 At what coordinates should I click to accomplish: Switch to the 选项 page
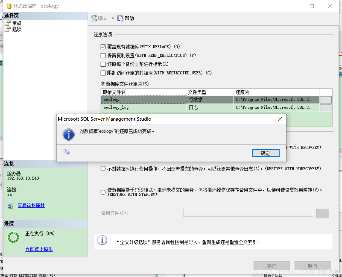tap(17, 29)
